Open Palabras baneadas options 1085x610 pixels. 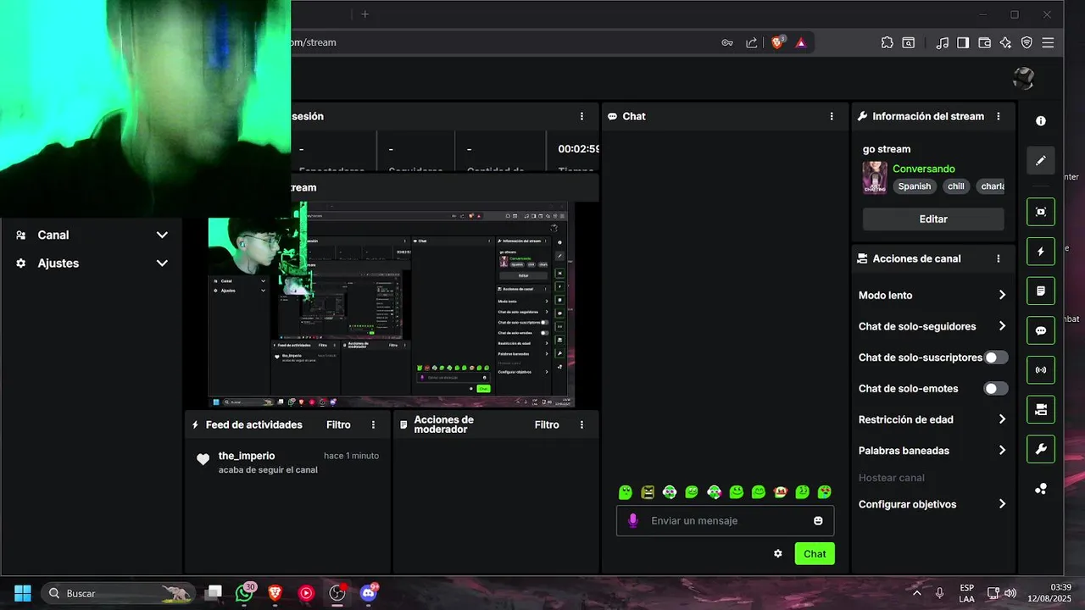pyautogui.click(x=932, y=451)
